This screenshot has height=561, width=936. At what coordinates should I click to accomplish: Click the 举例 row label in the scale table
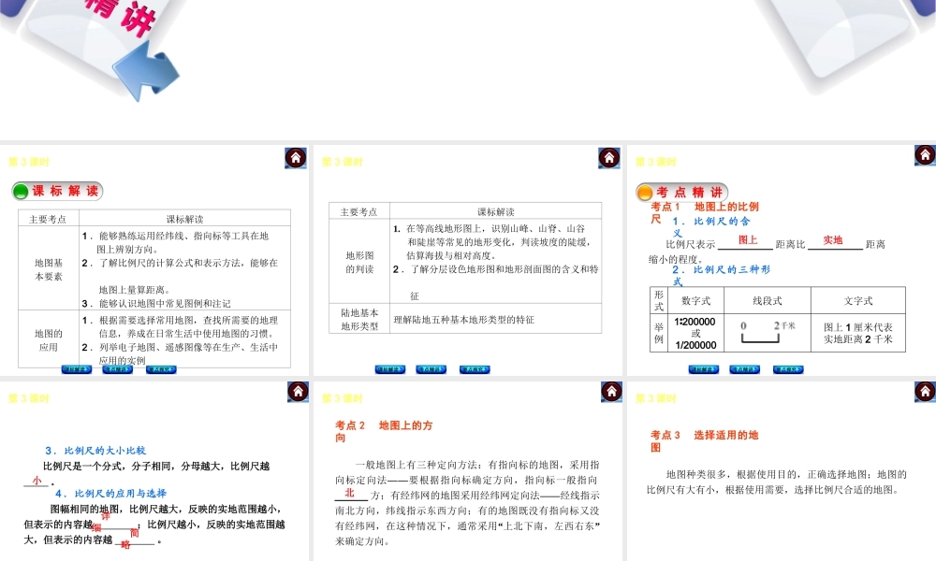658,333
